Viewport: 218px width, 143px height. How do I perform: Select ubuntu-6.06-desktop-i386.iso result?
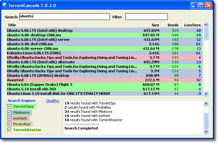[105, 35]
